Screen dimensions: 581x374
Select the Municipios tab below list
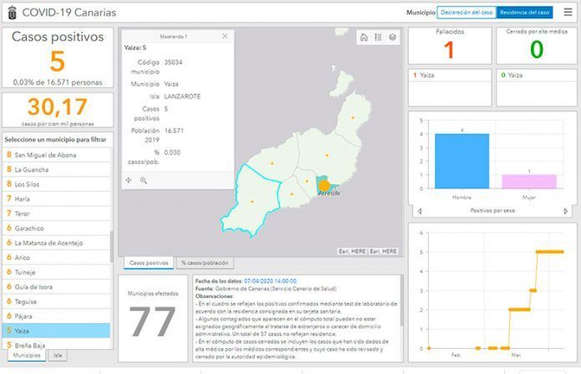coord(27,355)
